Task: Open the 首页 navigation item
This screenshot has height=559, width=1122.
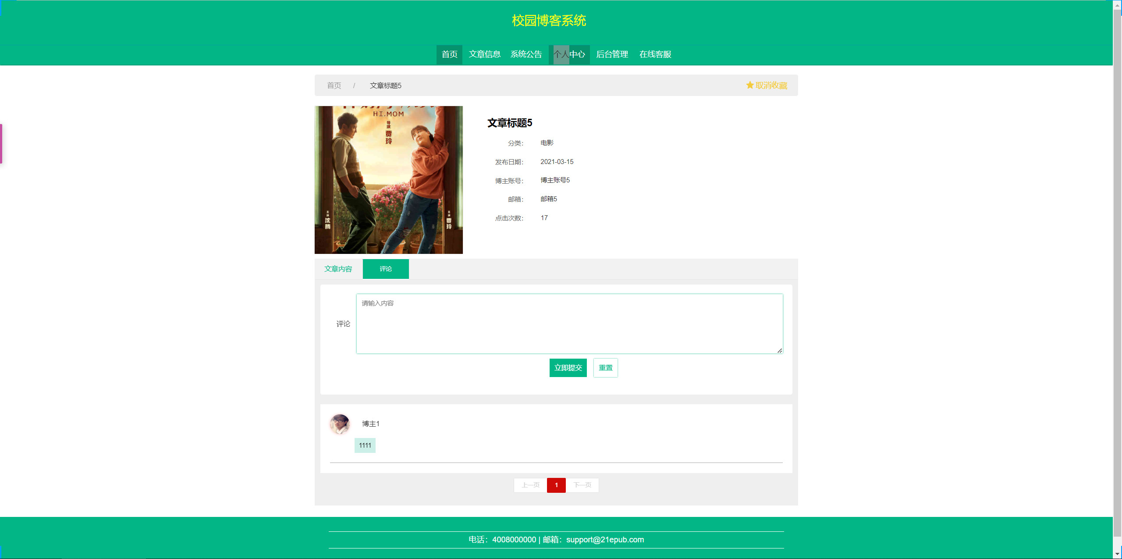Action: 449,54
